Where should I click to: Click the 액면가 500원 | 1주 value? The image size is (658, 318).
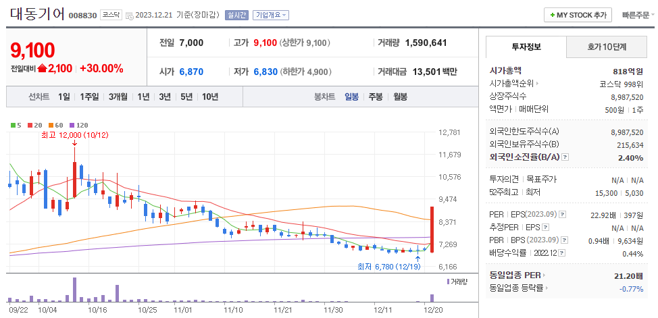tap(626, 110)
